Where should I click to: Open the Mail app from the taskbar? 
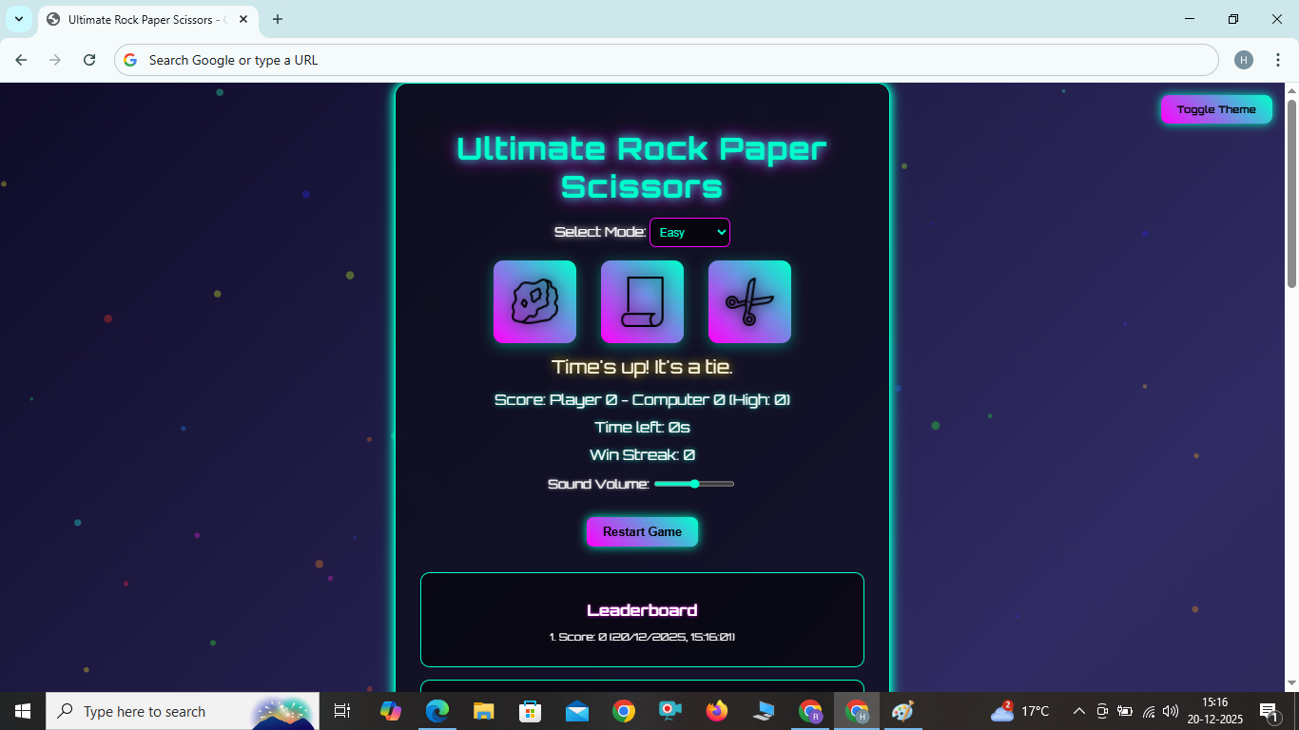tap(576, 711)
